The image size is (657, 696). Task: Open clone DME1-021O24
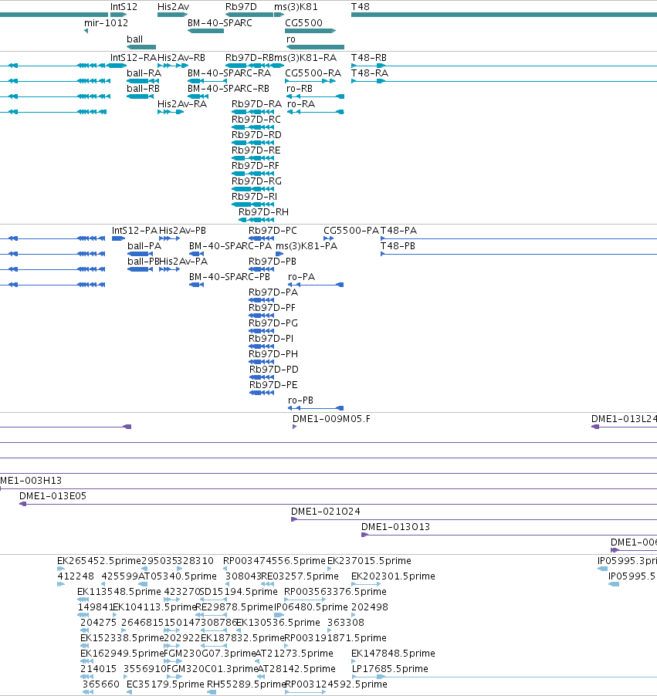click(326, 512)
